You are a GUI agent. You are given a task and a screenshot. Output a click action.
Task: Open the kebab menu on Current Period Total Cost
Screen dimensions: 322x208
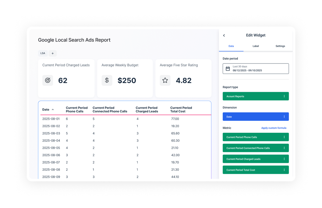click(x=285, y=170)
